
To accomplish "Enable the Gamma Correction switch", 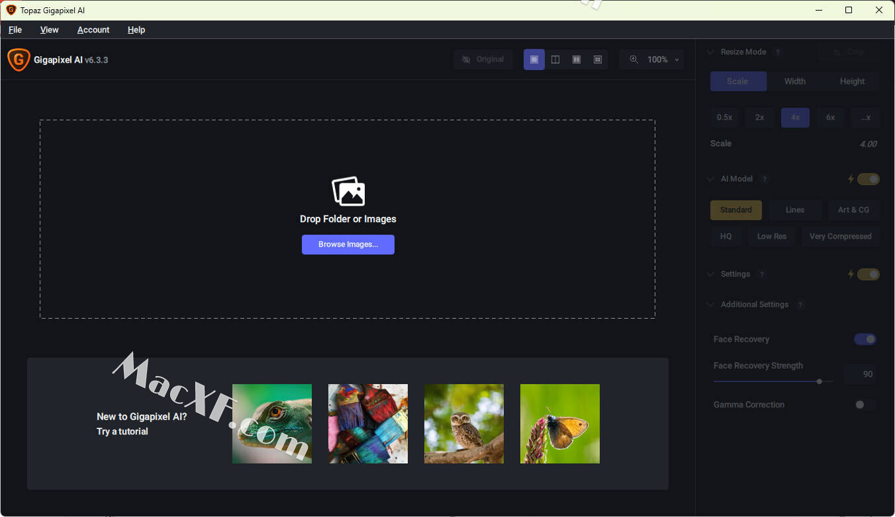I will tap(865, 405).
